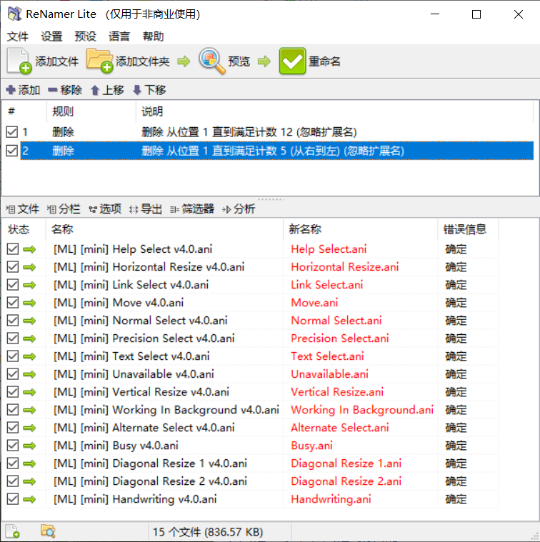Sort by the 名称 column header

point(164,229)
